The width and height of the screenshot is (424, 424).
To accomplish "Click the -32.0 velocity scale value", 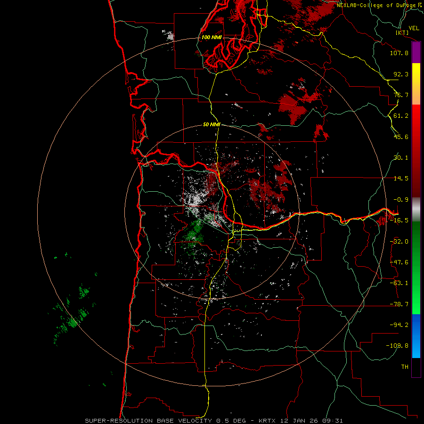I will pos(399,242).
